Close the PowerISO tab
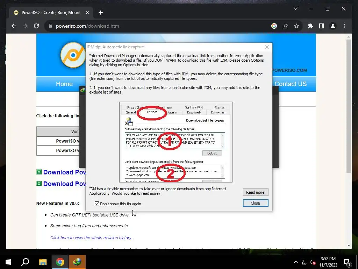Screen dimensions: 358x269 pyautogui.click(x=87, y=13)
